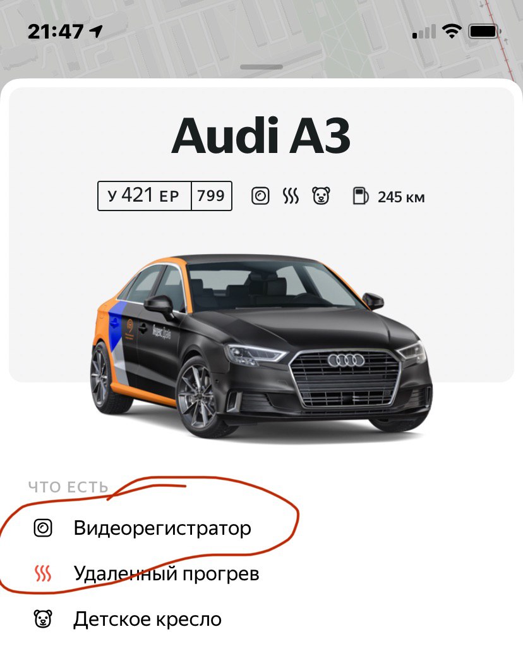Tap the red heating waves list icon
This screenshot has width=523, height=665.
coord(43,573)
